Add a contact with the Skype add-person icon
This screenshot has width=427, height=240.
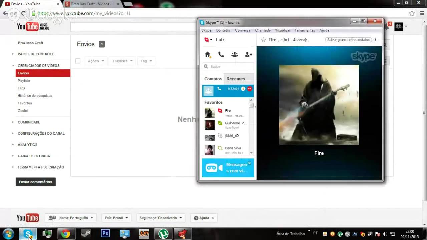point(249,54)
